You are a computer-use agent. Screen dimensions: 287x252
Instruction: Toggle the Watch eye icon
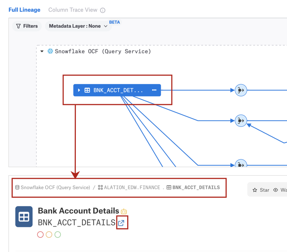(276, 190)
